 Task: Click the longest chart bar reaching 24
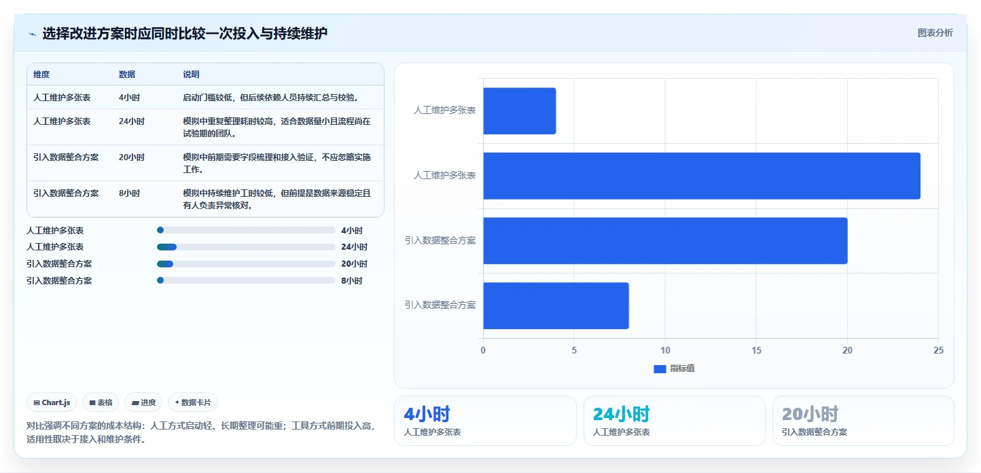pyautogui.click(x=702, y=176)
